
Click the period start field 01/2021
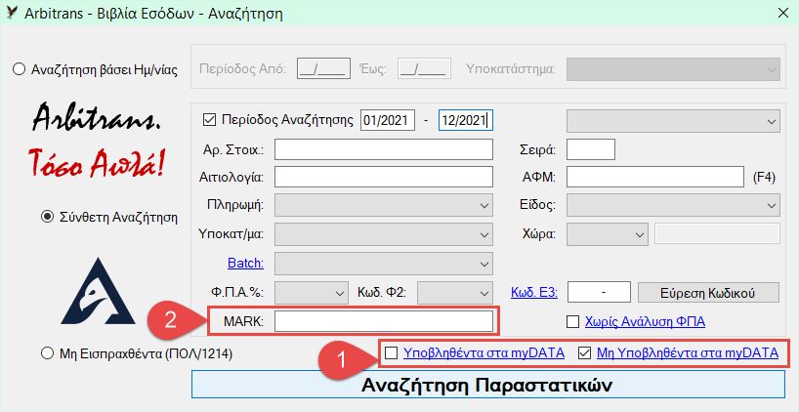coord(388,120)
